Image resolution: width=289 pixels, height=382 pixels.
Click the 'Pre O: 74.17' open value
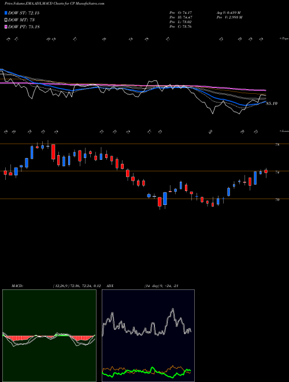coord(181,12)
